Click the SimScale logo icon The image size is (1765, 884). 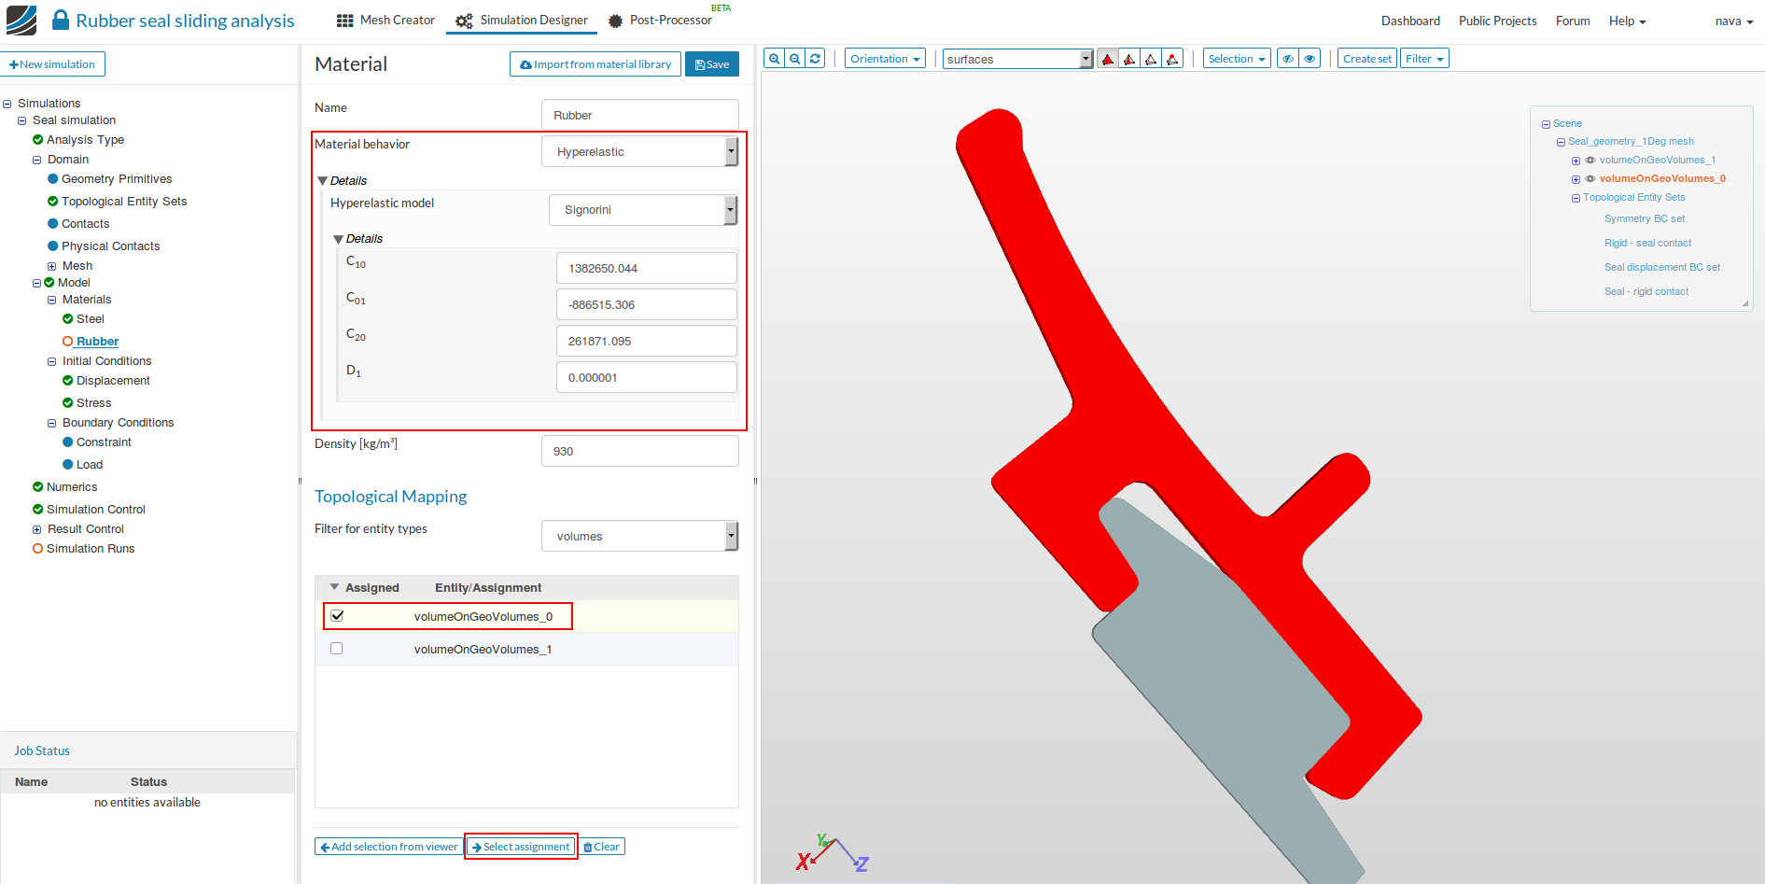21,20
